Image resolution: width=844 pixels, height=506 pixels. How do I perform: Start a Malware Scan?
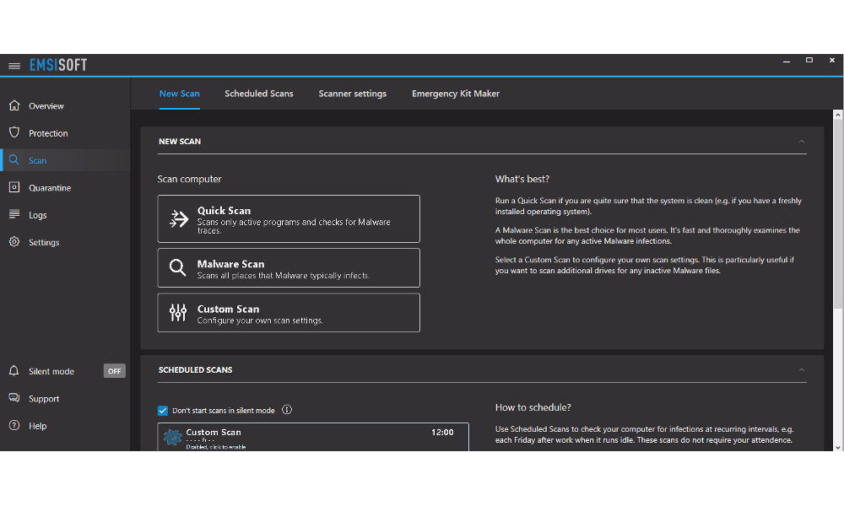pyautogui.click(x=289, y=268)
